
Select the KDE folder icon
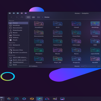point(95,41)
